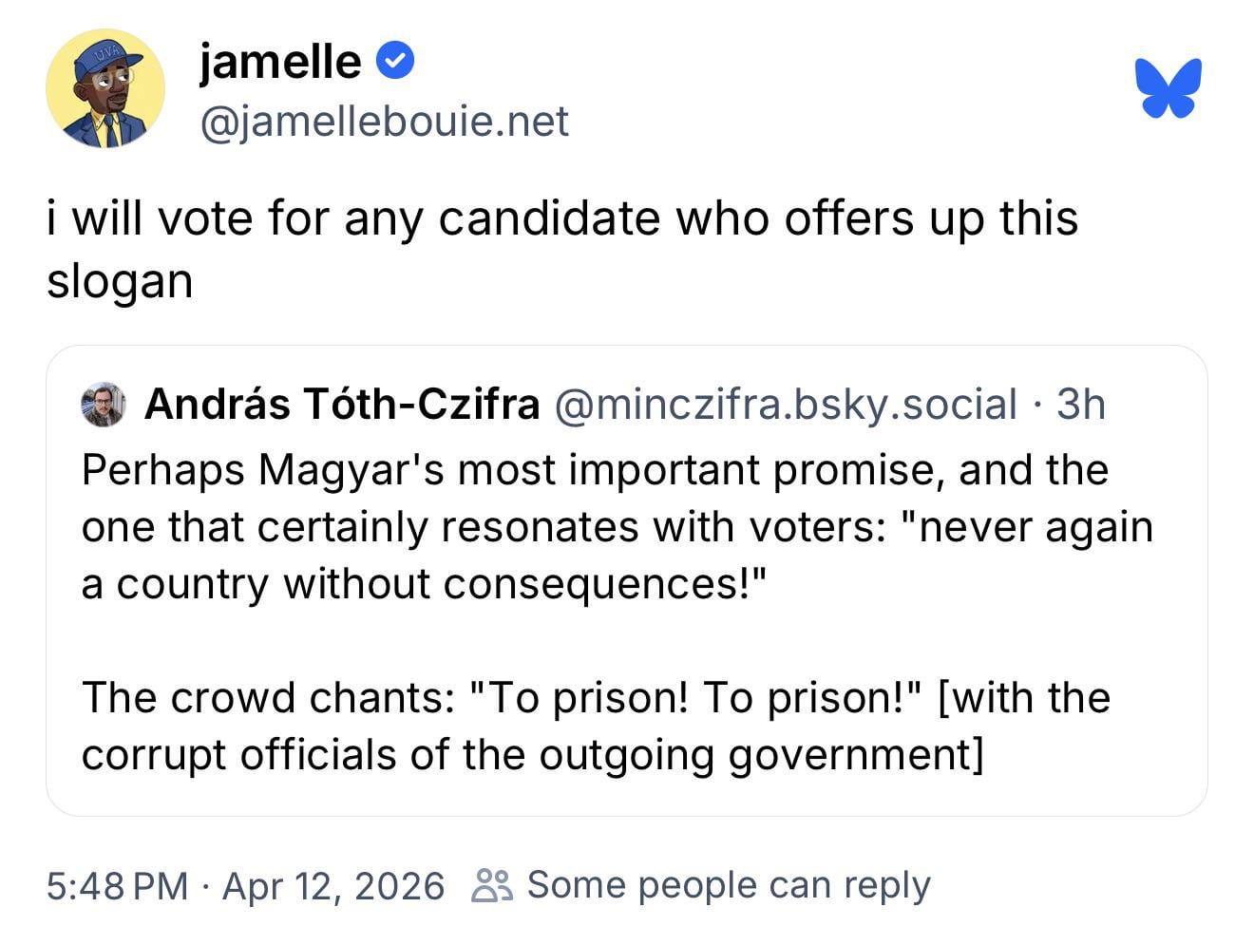Open the jamelle display name
This screenshot has width=1254, height=926.
279,62
